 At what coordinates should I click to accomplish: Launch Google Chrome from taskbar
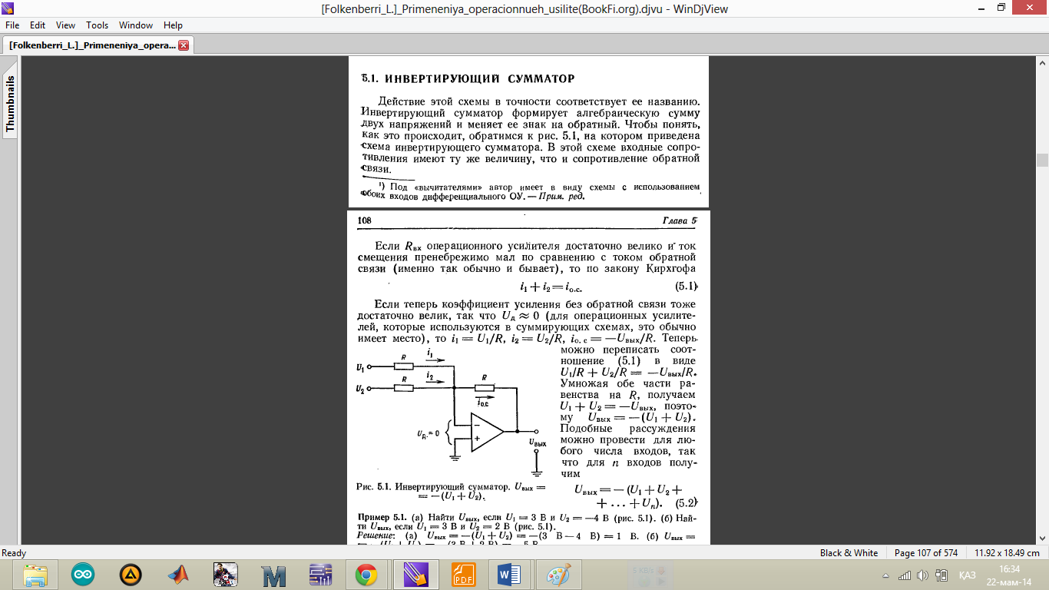366,575
